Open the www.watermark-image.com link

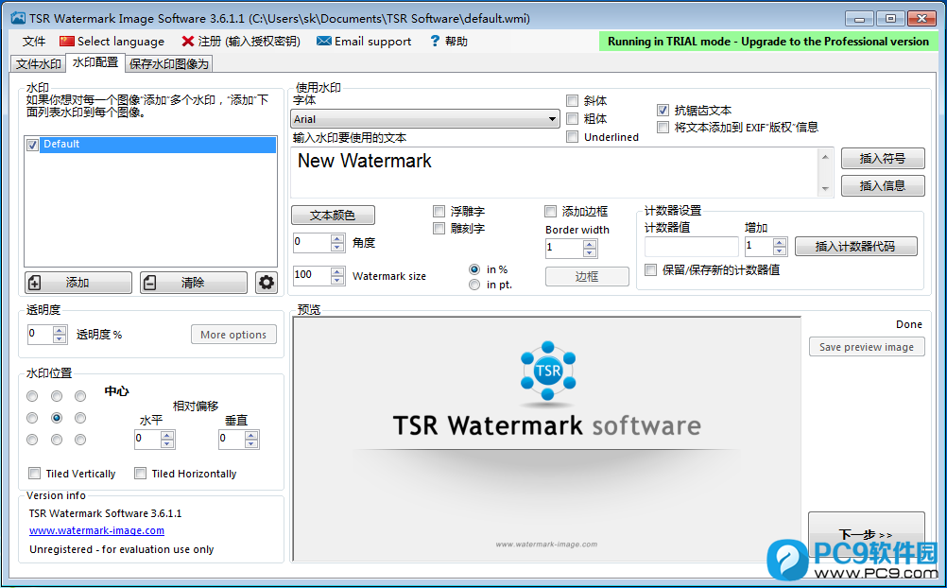pyautogui.click(x=96, y=530)
